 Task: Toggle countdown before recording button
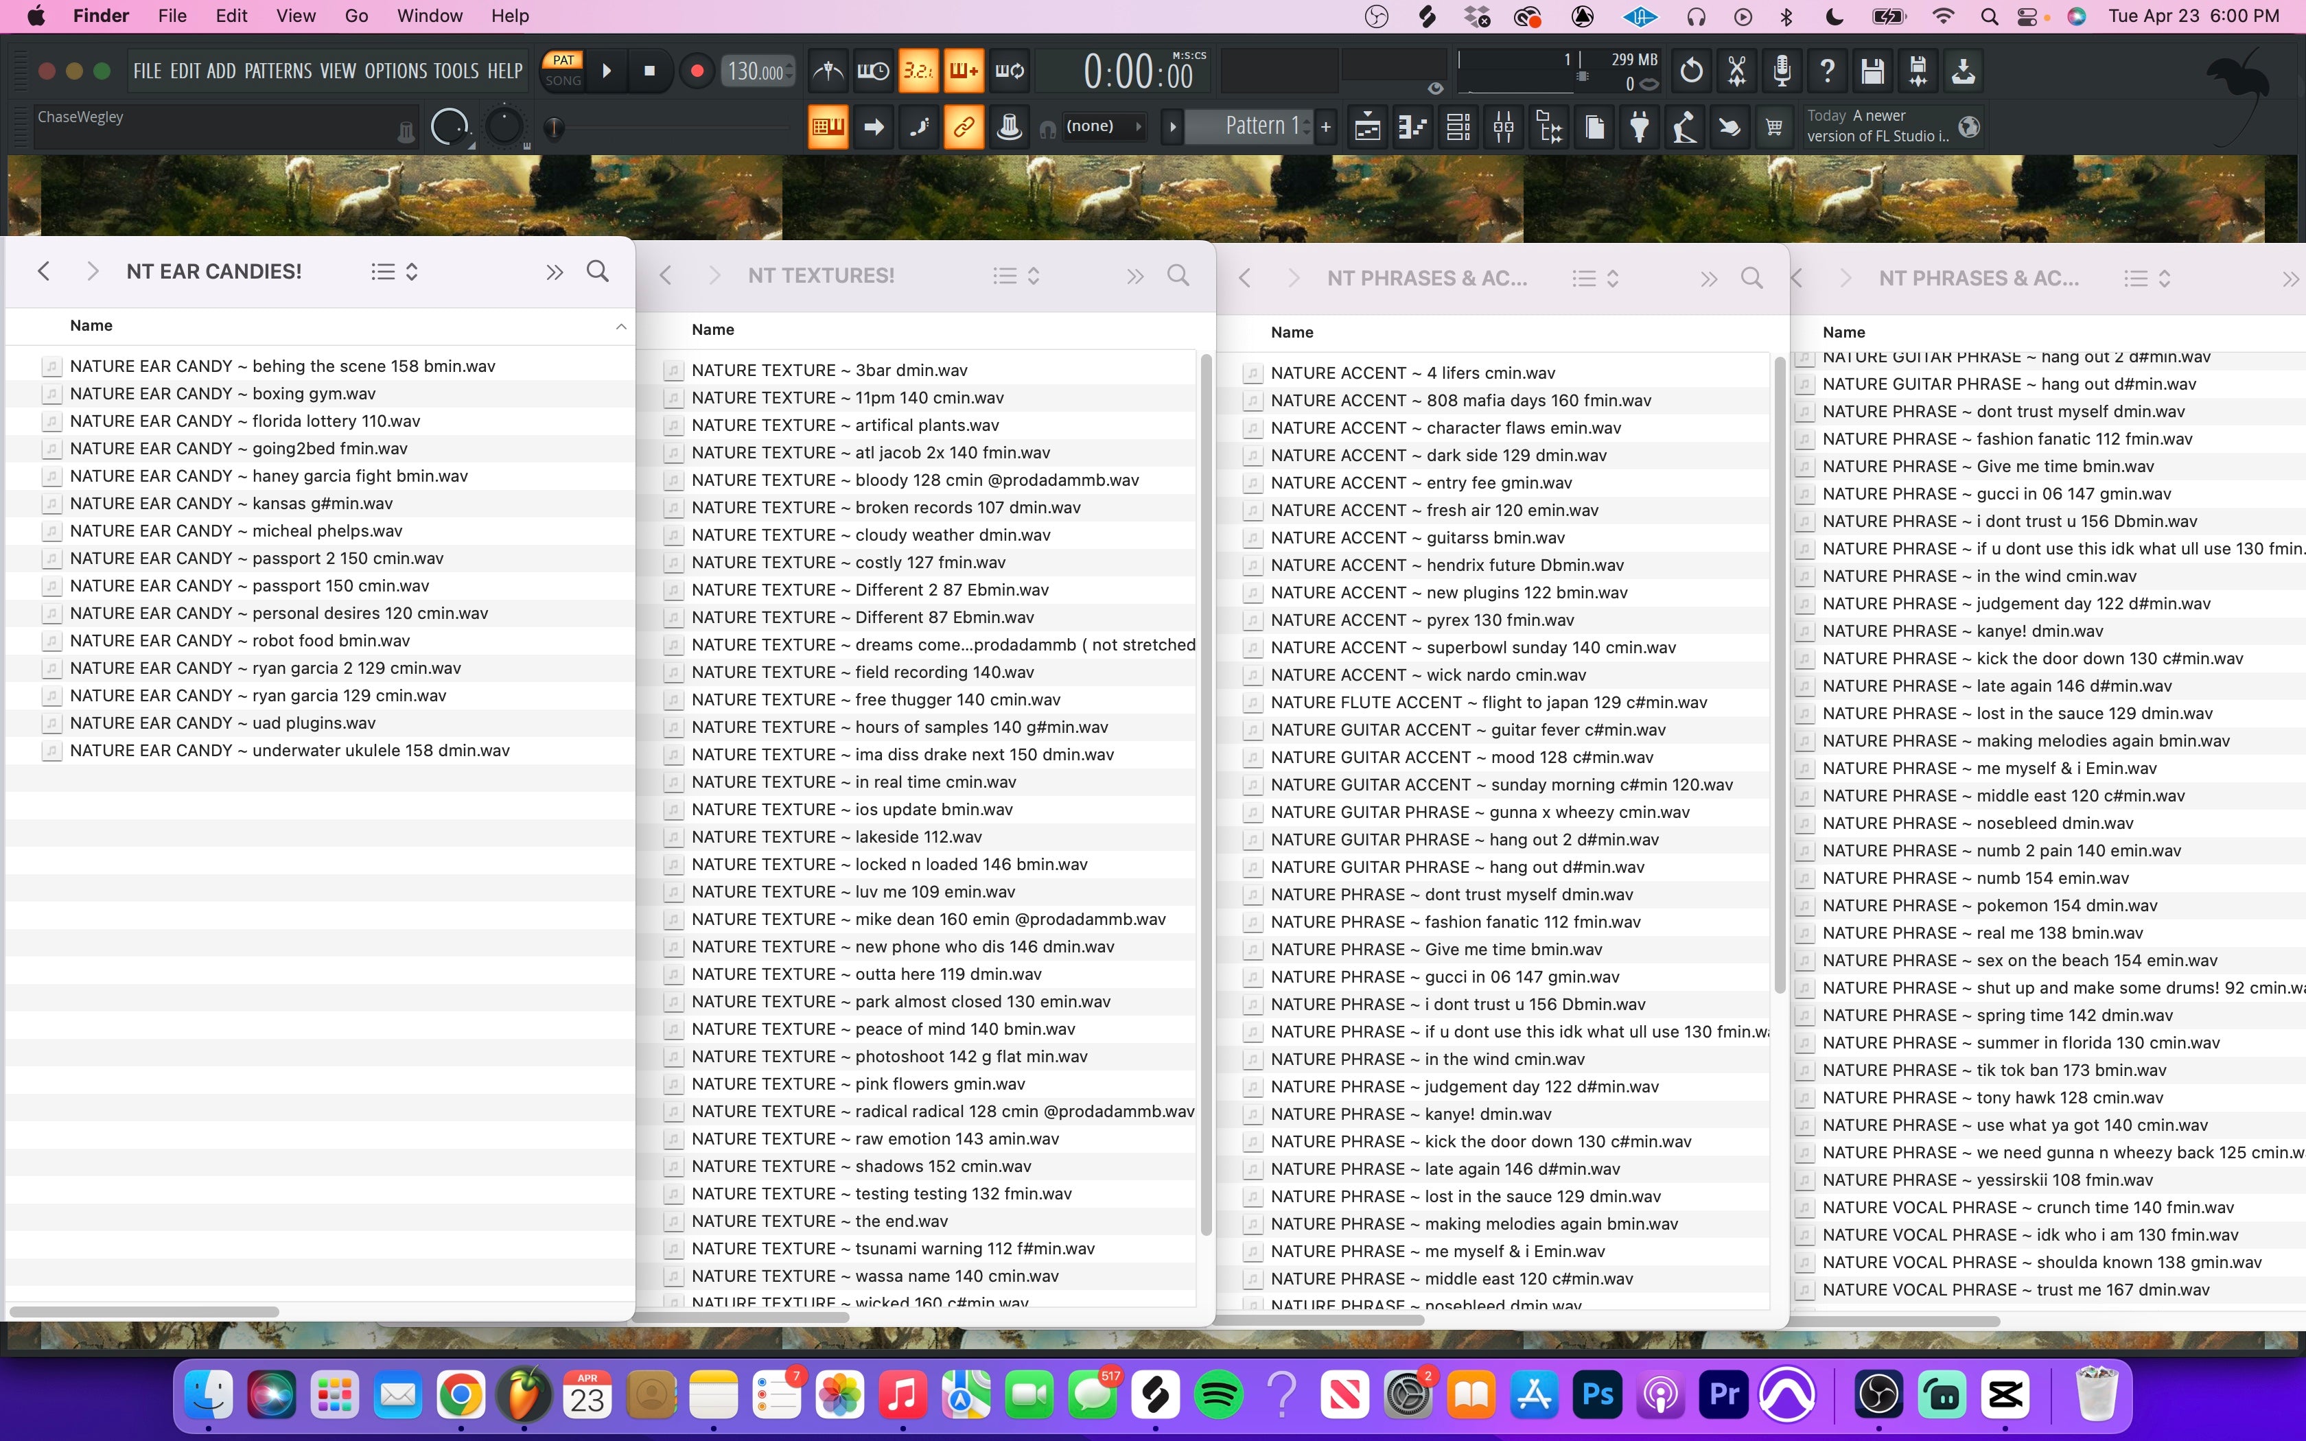pos(918,71)
